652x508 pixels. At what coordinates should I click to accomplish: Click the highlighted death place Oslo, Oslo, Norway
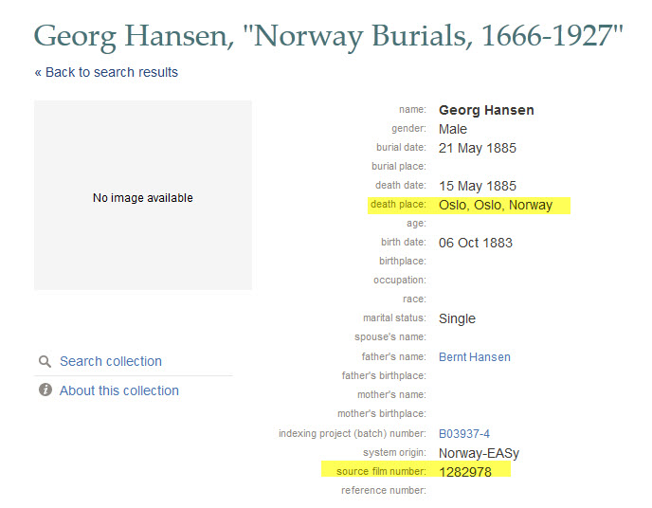[496, 205]
